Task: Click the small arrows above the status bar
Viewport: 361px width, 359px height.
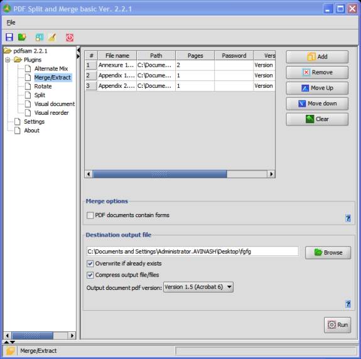Action: point(9,342)
